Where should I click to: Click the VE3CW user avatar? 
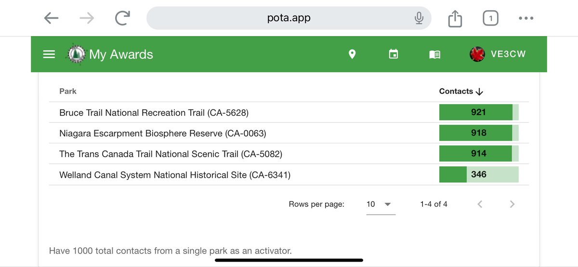477,54
